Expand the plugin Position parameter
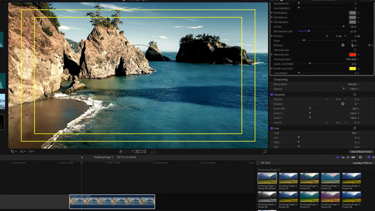This screenshot has width=375, height=211. click(x=272, y=36)
